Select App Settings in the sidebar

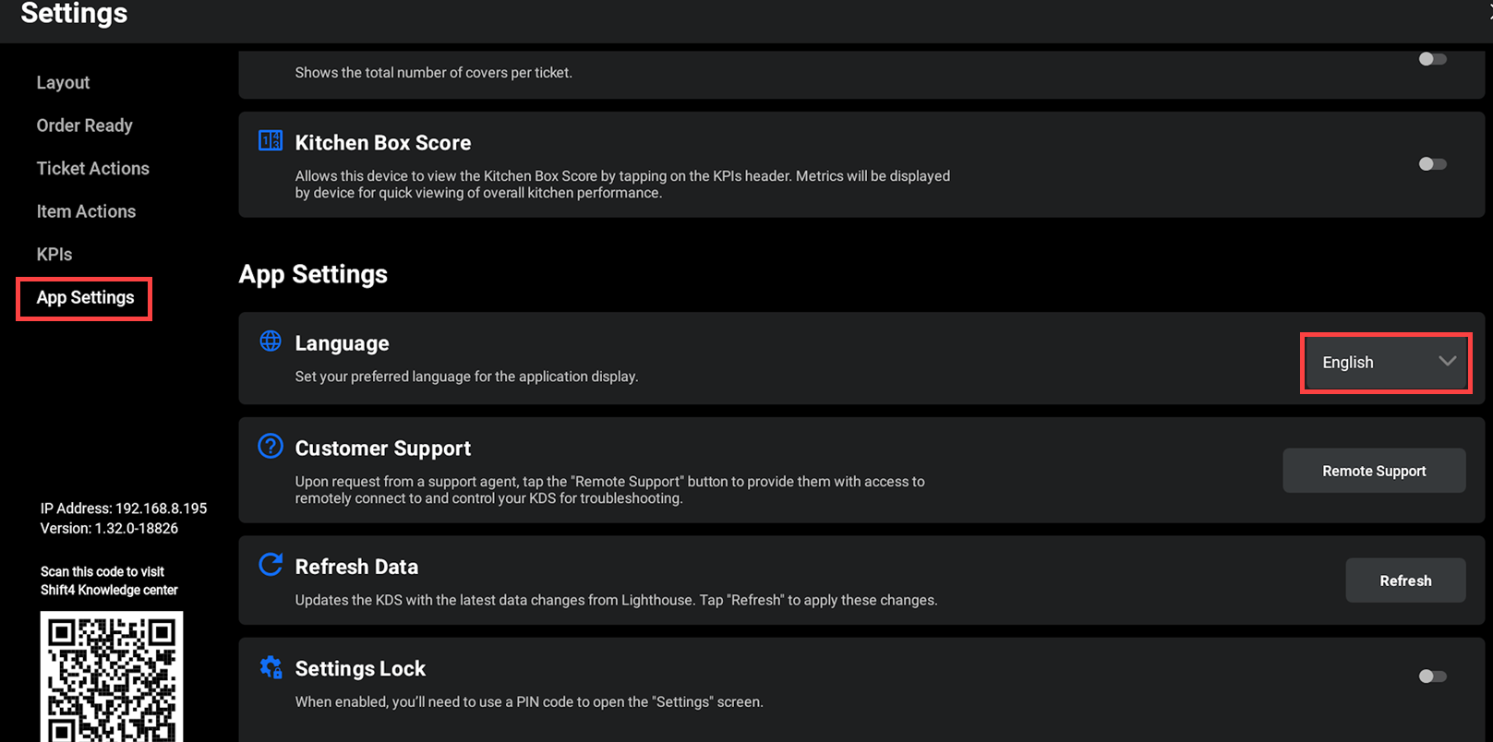85,298
